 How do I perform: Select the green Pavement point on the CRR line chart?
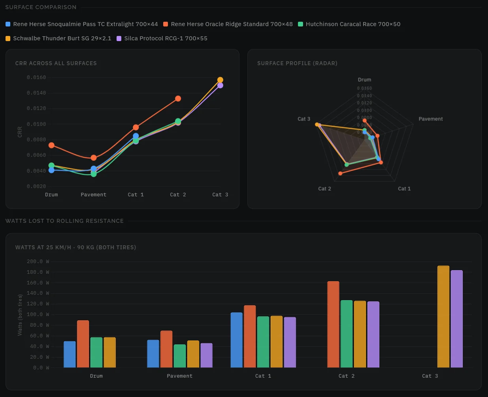pos(94,174)
